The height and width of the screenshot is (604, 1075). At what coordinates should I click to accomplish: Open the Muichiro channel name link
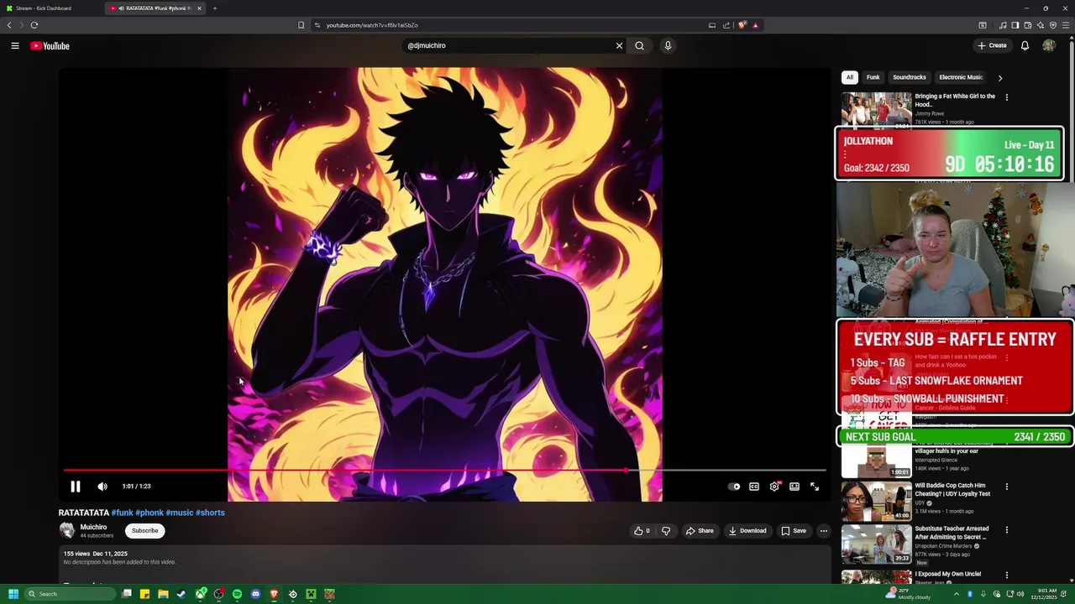93,527
